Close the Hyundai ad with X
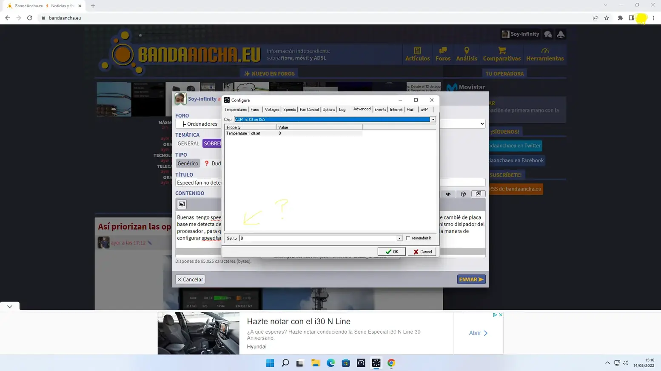This screenshot has height=371, width=661. (501, 315)
